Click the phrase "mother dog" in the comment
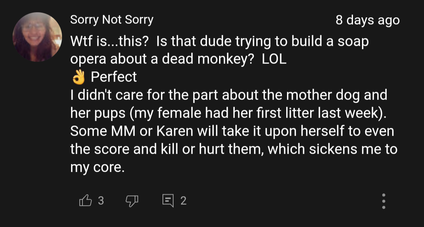 point(323,95)
